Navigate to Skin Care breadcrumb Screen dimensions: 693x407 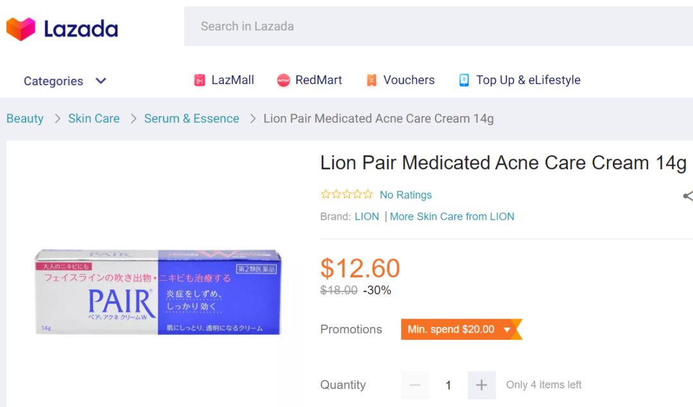94,119
